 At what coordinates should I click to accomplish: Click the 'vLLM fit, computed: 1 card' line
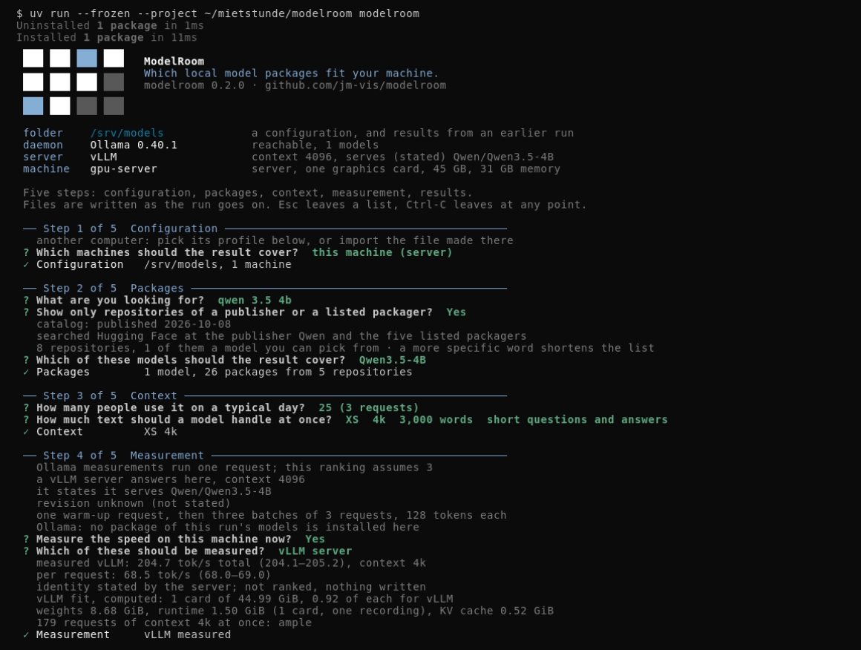pos(244,599)
